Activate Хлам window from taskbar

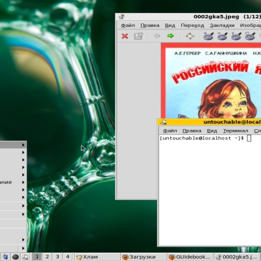pyautogui.click(x=97, y=257)
